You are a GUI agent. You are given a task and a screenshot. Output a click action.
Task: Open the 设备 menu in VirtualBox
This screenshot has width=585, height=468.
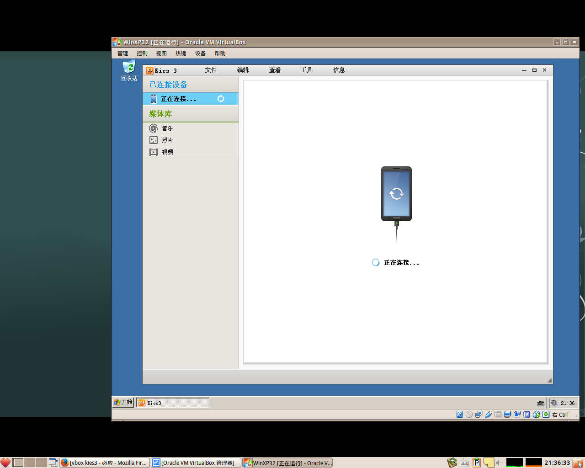200,53
